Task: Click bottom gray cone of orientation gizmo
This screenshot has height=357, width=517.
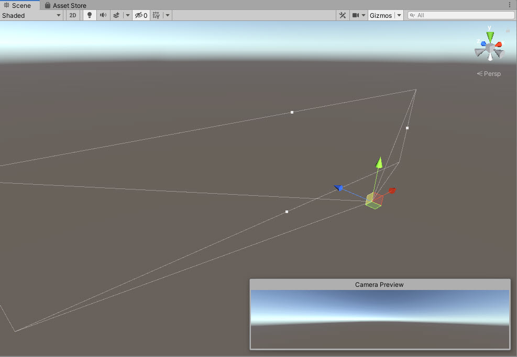Action: click(490, 57)
